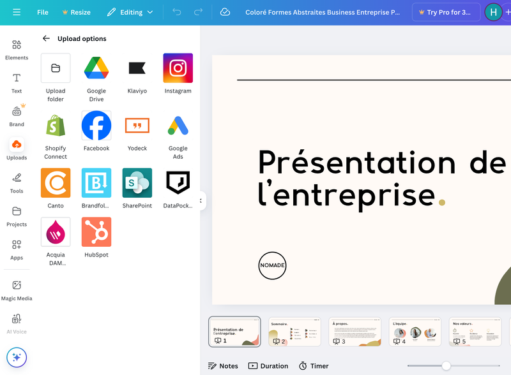This screenshot has height=375, width=511.
Task: Launch the Canva AI assistant sparkle button
Action: pyautogui.click(x=17, y=357)
